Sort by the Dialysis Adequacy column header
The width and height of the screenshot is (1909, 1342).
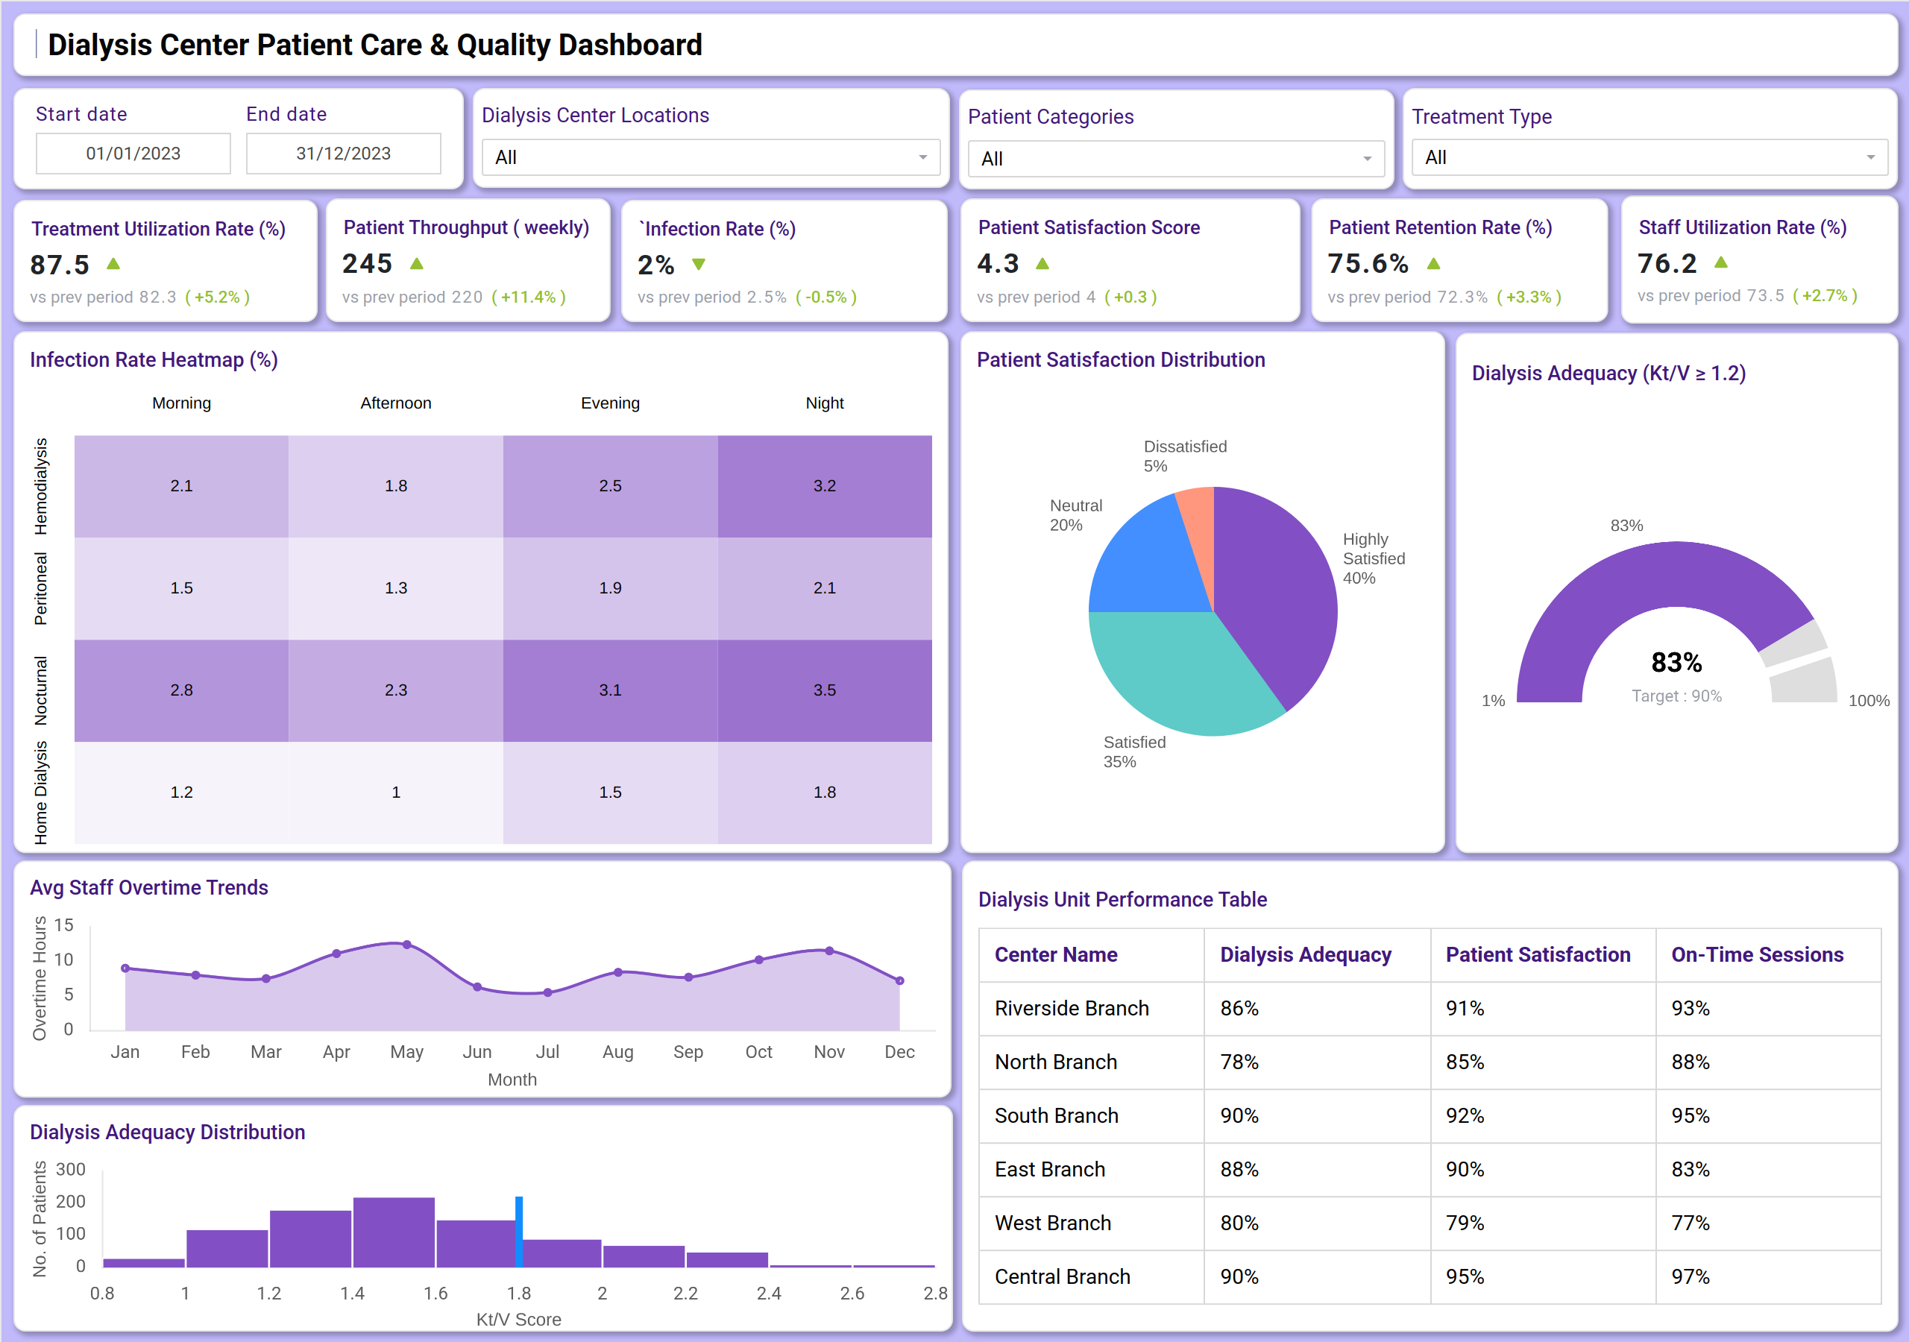pos(1306,954)
